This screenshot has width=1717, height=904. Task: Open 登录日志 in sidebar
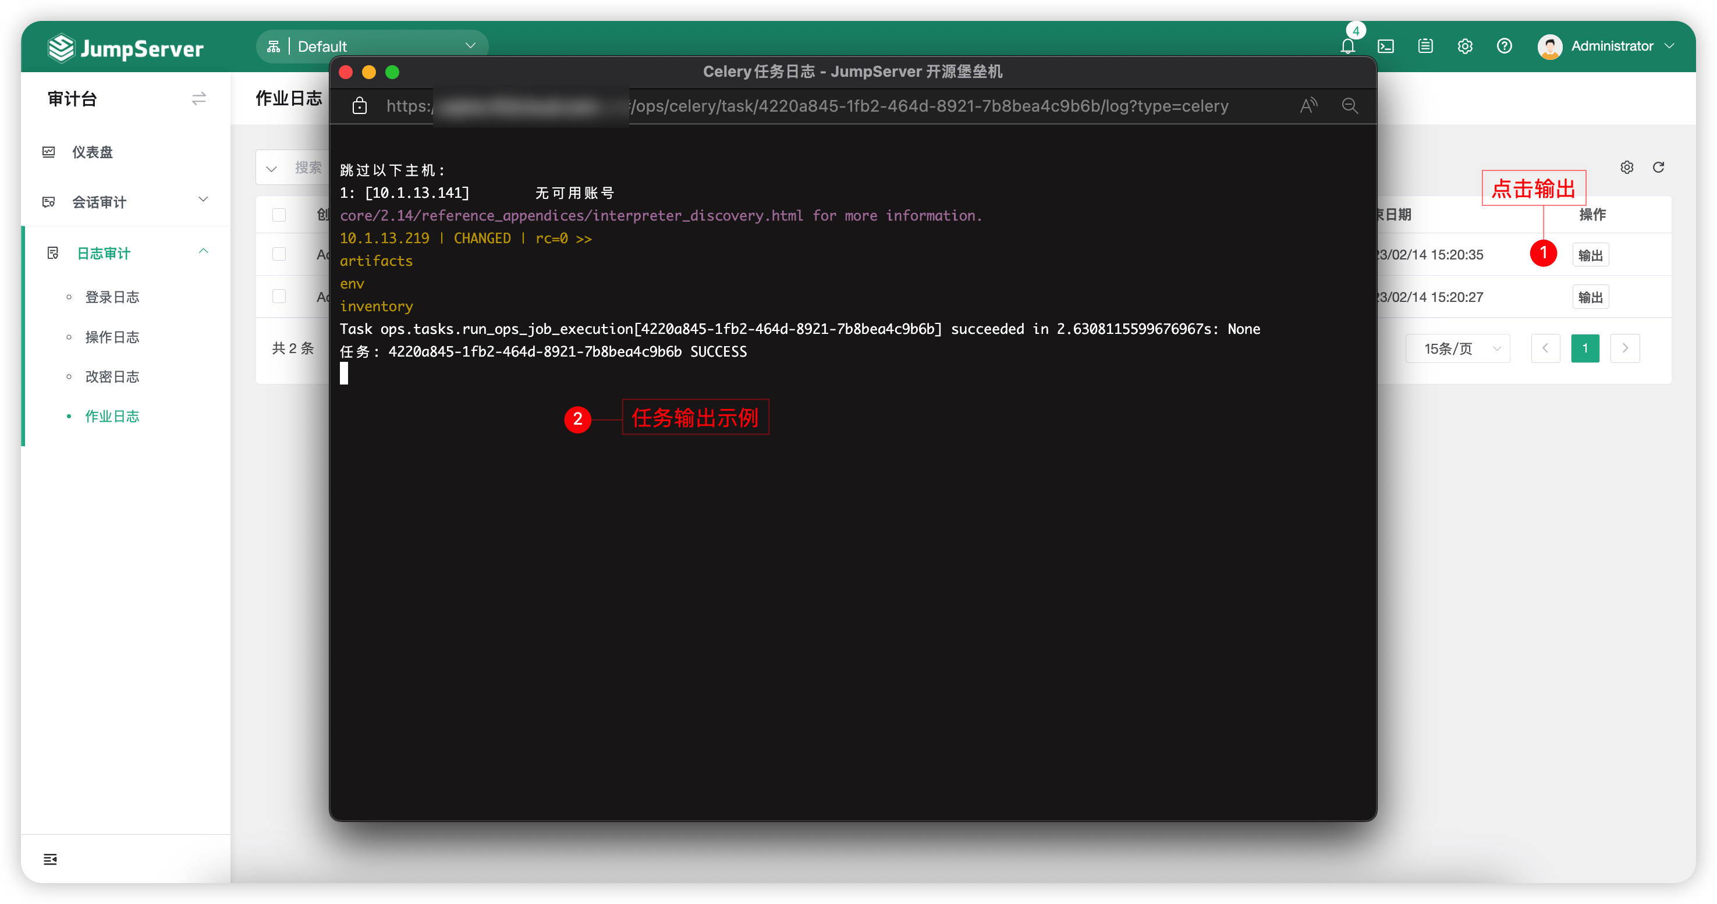112,297
